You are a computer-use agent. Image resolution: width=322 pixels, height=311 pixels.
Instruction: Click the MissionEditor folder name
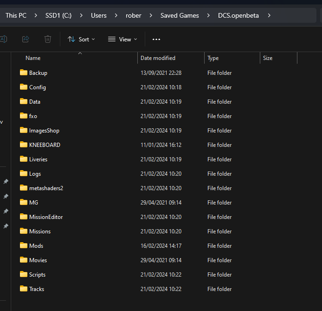[46, 217]
